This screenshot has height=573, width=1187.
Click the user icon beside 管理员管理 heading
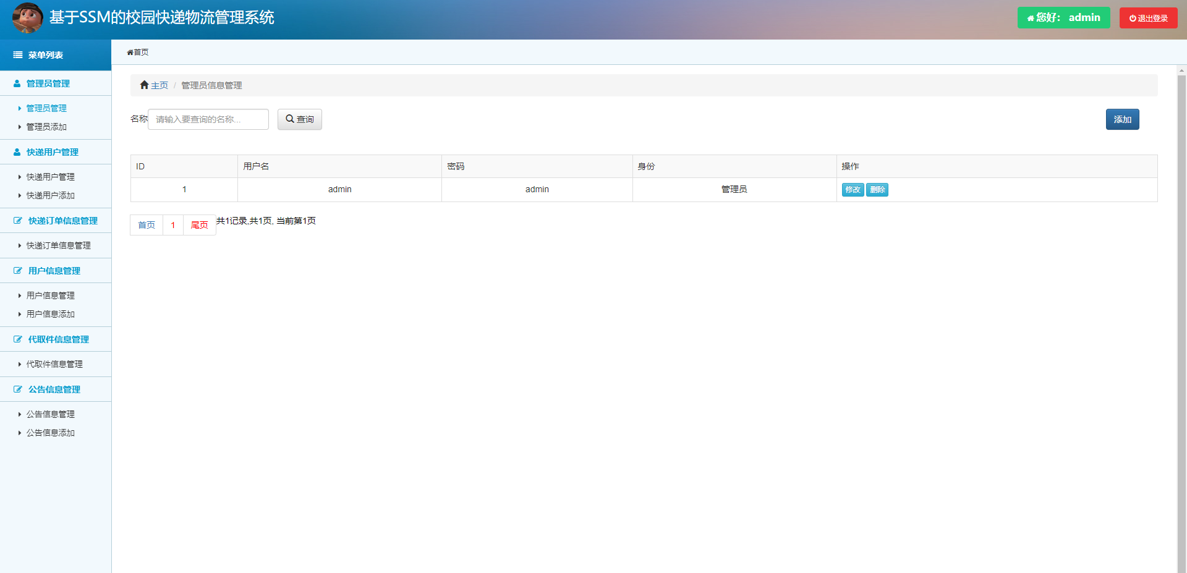[17, 83]
